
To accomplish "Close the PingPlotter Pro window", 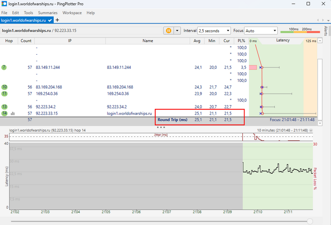I will click(x=323, y=4).
